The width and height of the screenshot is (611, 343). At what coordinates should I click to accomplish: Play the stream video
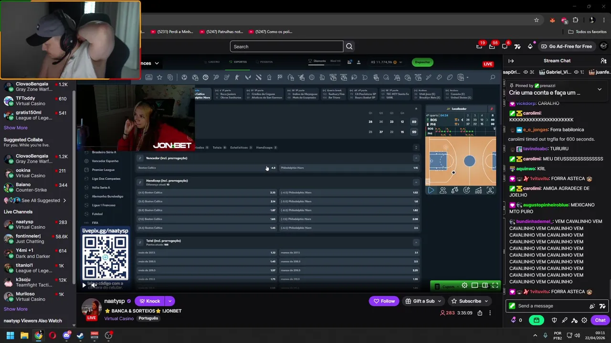click(84, 285)
